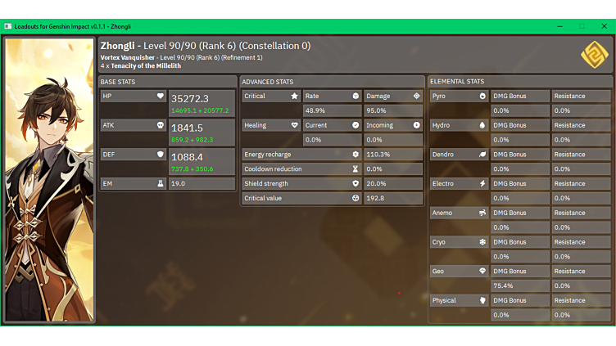
Task: Select the HP value 35272.3
Action: point(189,99)
